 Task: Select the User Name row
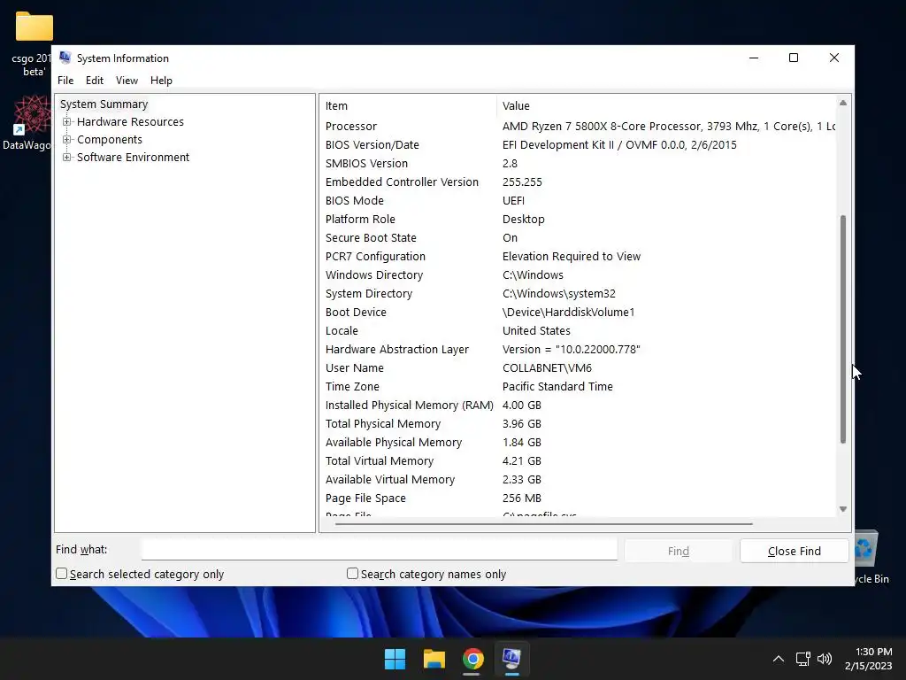(x=578, y=367)
